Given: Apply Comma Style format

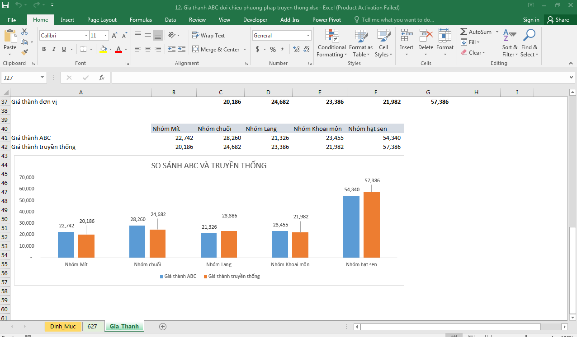Looking at the screenshot, I should click(x=283, y=49).
